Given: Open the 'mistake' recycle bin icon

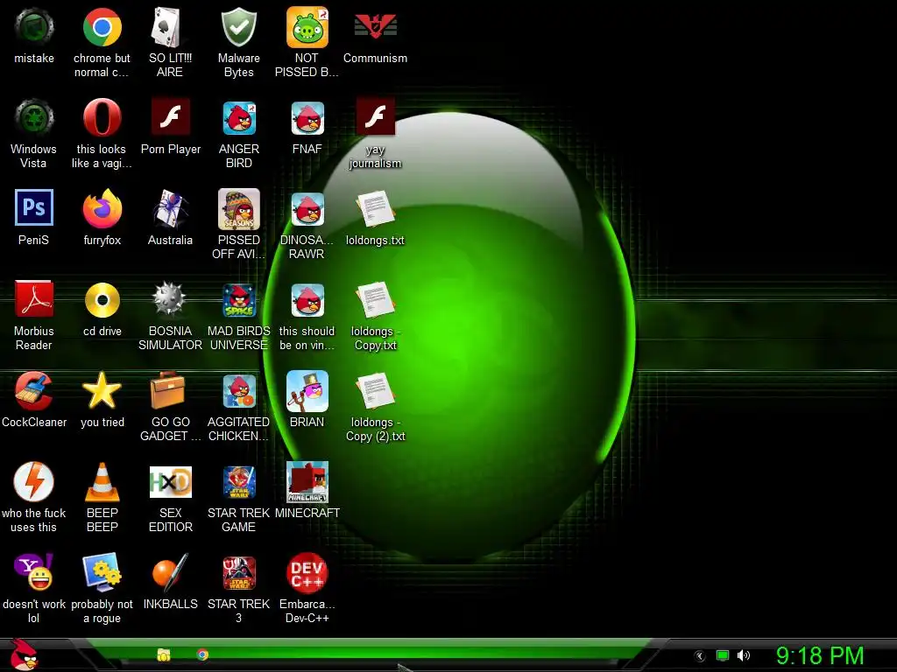Looking at the screenshot, I should click(x=34, y=27).
